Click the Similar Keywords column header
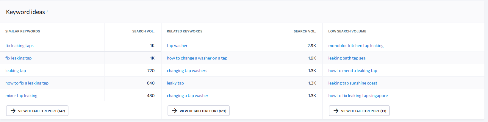The image size is (488, 122). coord(23,31)
